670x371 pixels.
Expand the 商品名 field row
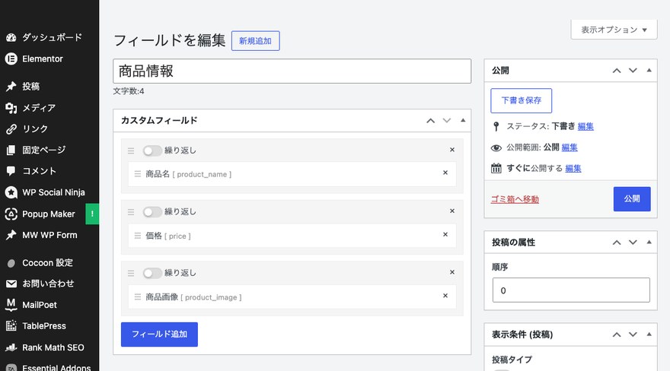pyautogui.click(x=292, y=174)
